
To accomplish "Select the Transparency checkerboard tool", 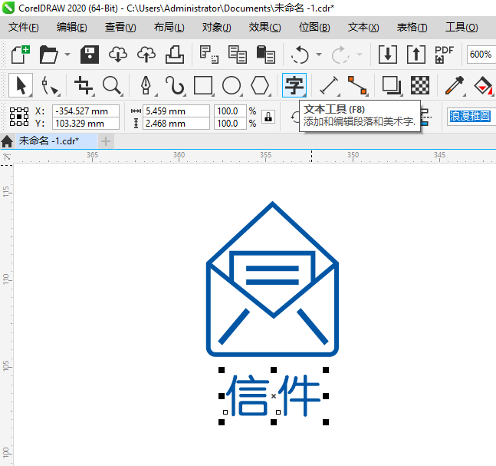I will (420, 85).
